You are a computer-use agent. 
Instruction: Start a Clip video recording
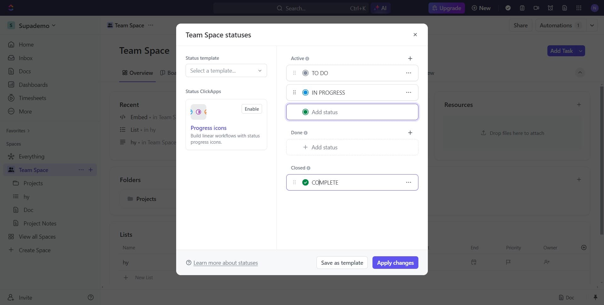point(536,8)
